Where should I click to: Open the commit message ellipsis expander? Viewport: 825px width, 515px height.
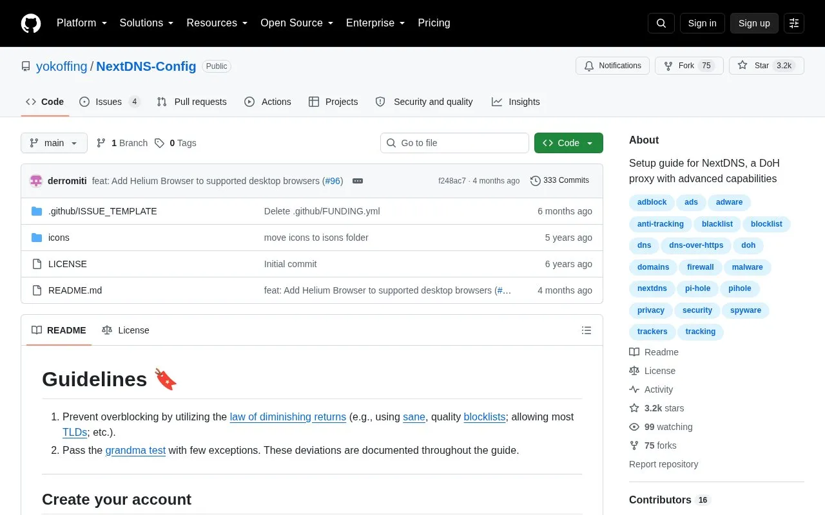tap(358, 181)
